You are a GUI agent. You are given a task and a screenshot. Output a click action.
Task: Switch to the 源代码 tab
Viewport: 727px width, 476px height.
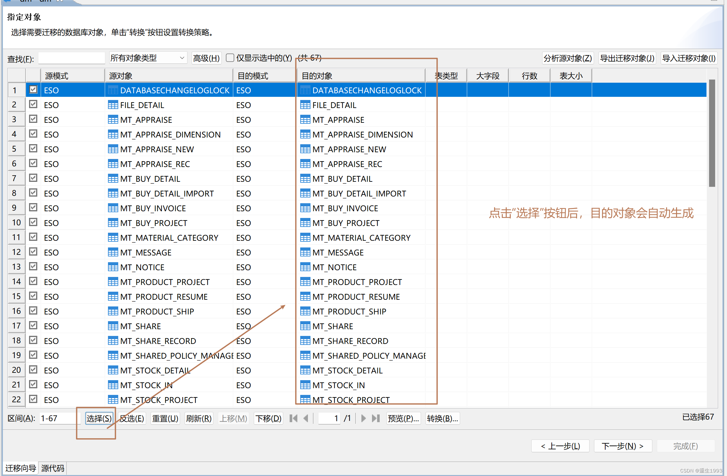click(53, 468)
